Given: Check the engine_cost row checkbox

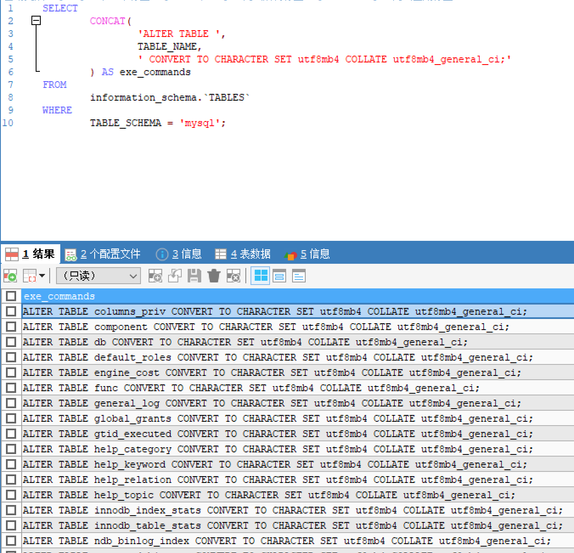Looking at the screenshot, I should [11, 372].
